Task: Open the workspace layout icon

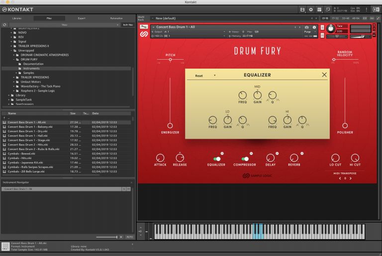Action: point(319,9)
